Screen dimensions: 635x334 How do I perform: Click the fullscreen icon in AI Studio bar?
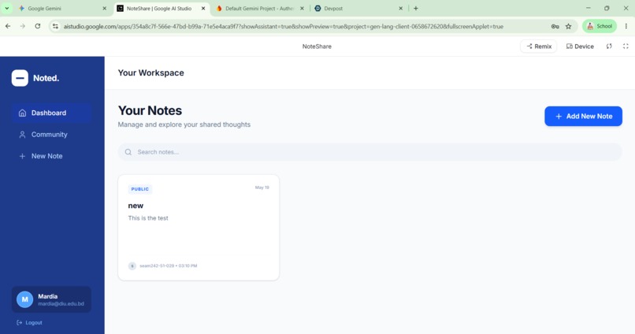(626, 46)
